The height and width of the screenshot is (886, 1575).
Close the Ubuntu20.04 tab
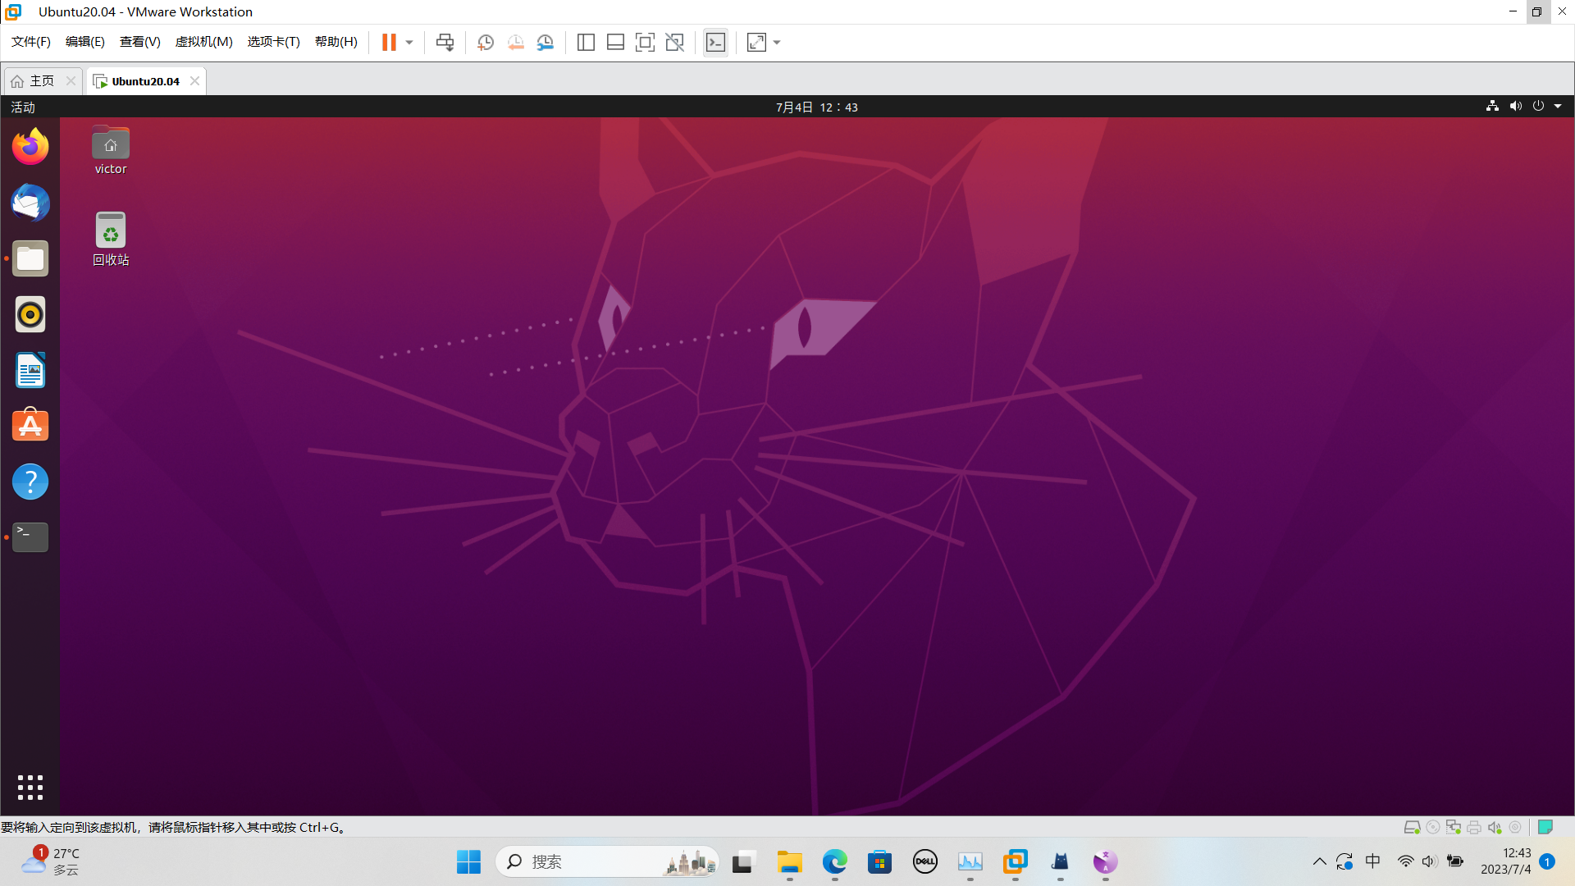tap(194, 80)
